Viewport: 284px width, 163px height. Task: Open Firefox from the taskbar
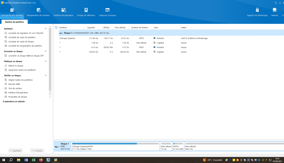point(41,160)
